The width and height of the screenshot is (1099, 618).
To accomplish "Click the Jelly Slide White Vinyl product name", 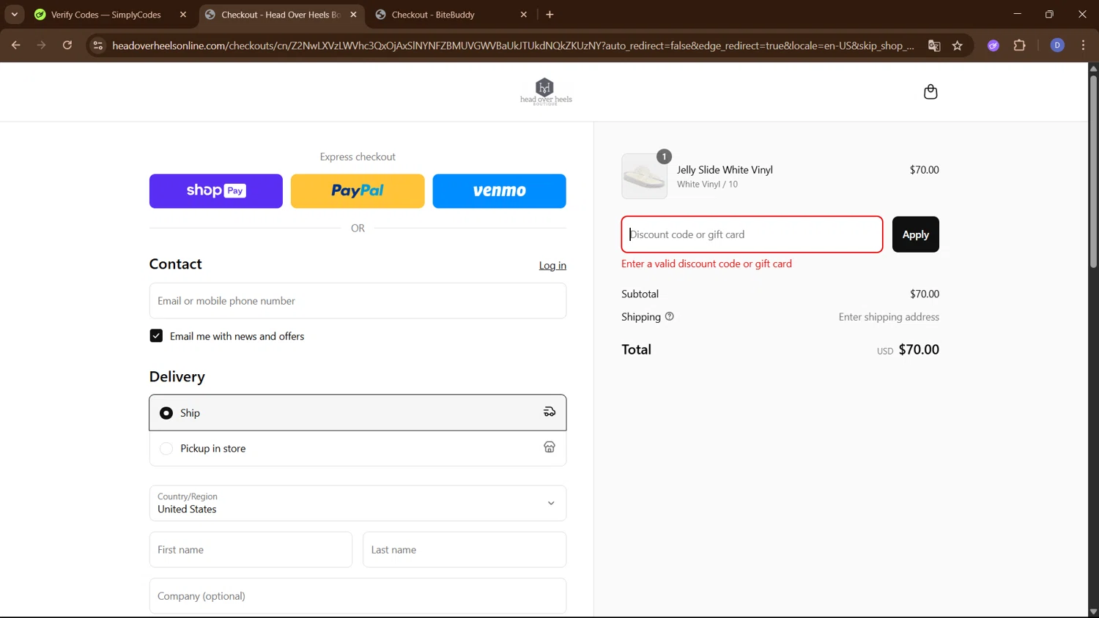I will 725,170.
